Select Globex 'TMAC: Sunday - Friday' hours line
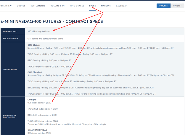 click(50, 67)
